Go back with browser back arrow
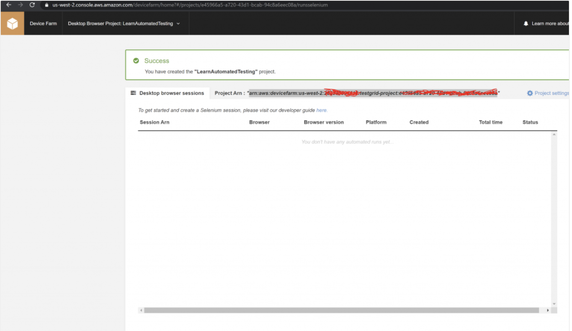572x331 pixels. tap(9, 5)
